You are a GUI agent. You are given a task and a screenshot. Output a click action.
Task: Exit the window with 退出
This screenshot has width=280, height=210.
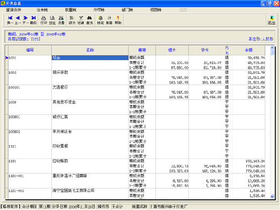(271, 20)
